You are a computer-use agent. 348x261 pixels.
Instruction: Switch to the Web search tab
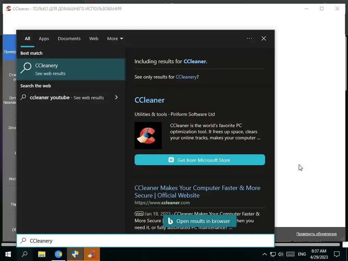(x=94, y=39)
